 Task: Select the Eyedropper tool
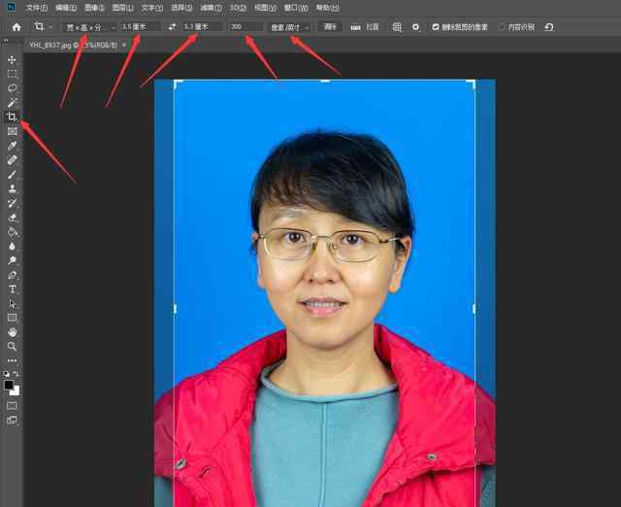coord(13,146)
